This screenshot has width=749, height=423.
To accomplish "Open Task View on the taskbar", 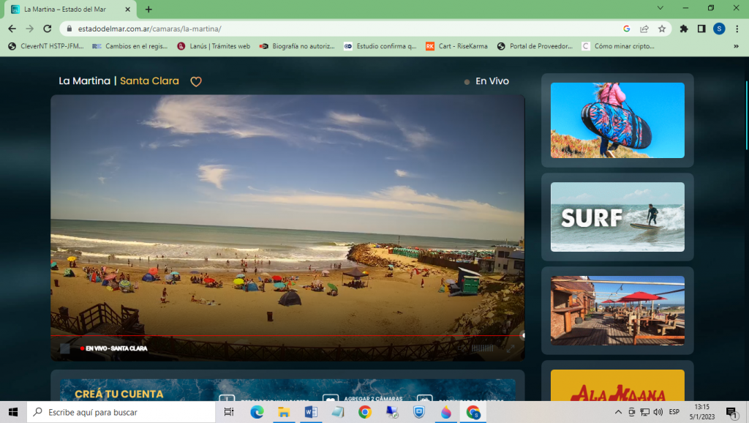I will pyautogui.click(x=229, y=412).
